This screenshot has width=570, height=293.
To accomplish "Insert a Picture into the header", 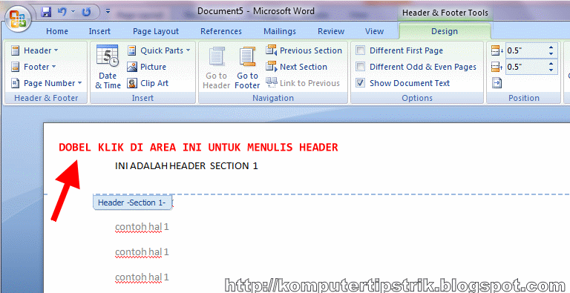I will pyautogui.click(x=147, y=67).
